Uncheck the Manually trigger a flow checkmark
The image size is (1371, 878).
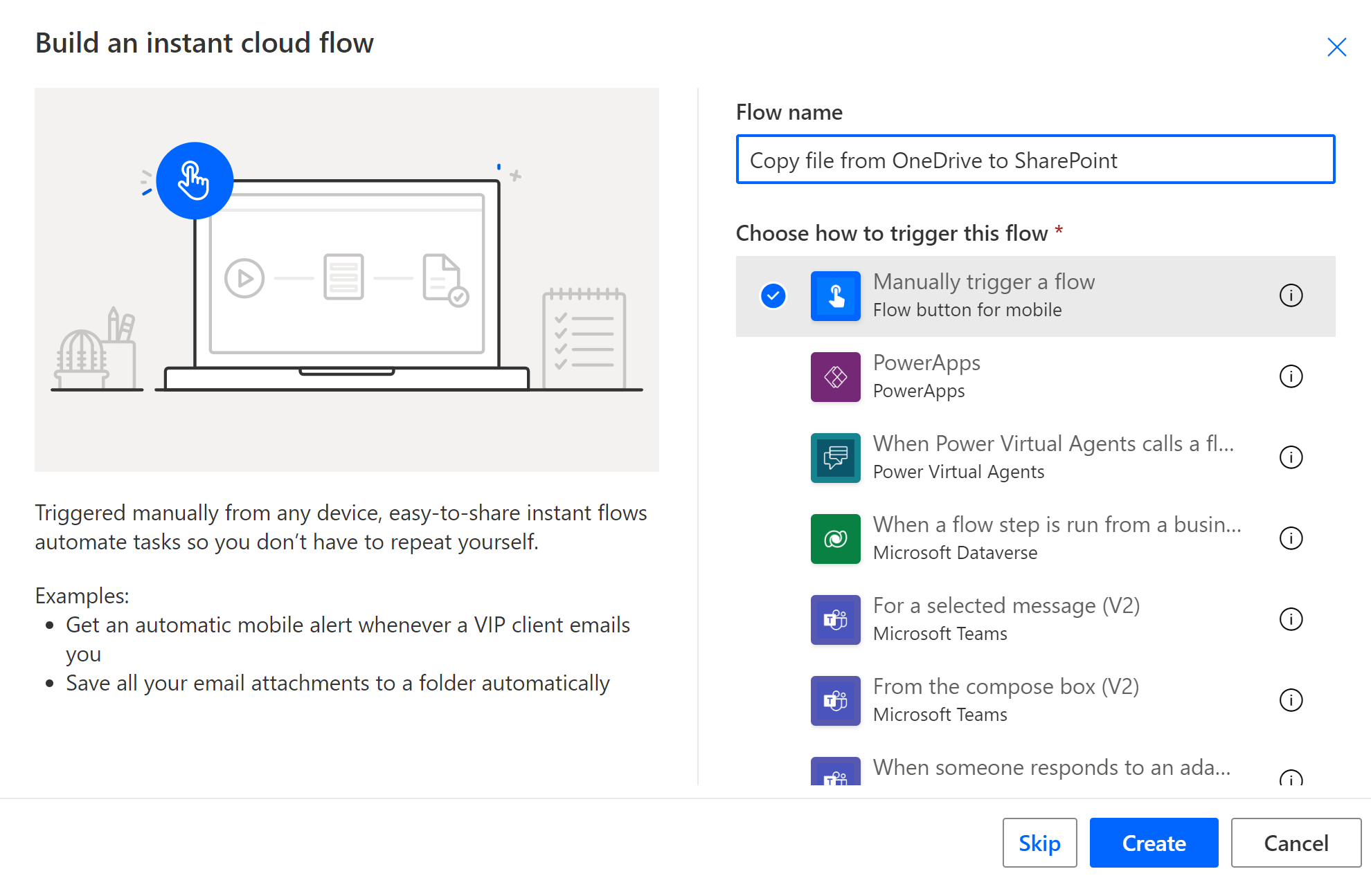coord(773,296)
